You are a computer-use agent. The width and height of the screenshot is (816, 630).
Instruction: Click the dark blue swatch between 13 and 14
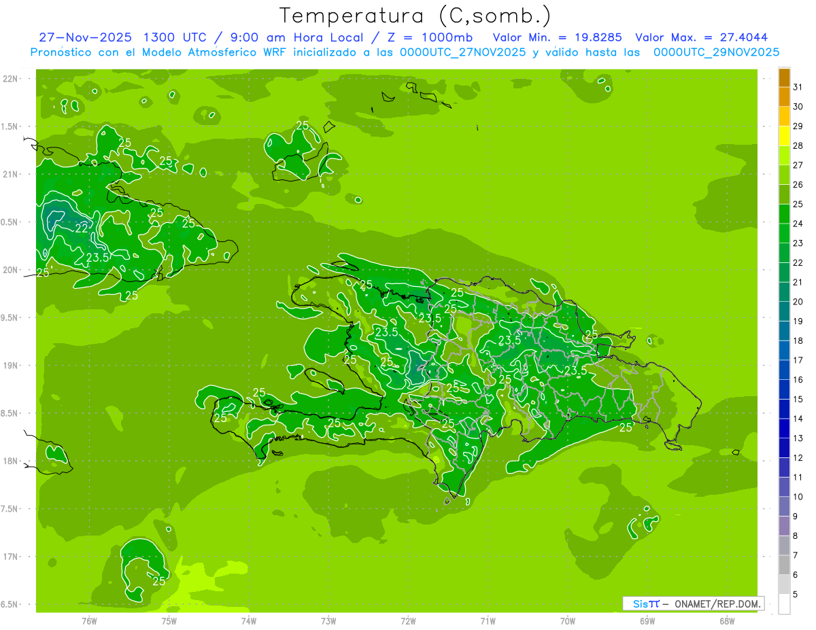coord(784,428)
